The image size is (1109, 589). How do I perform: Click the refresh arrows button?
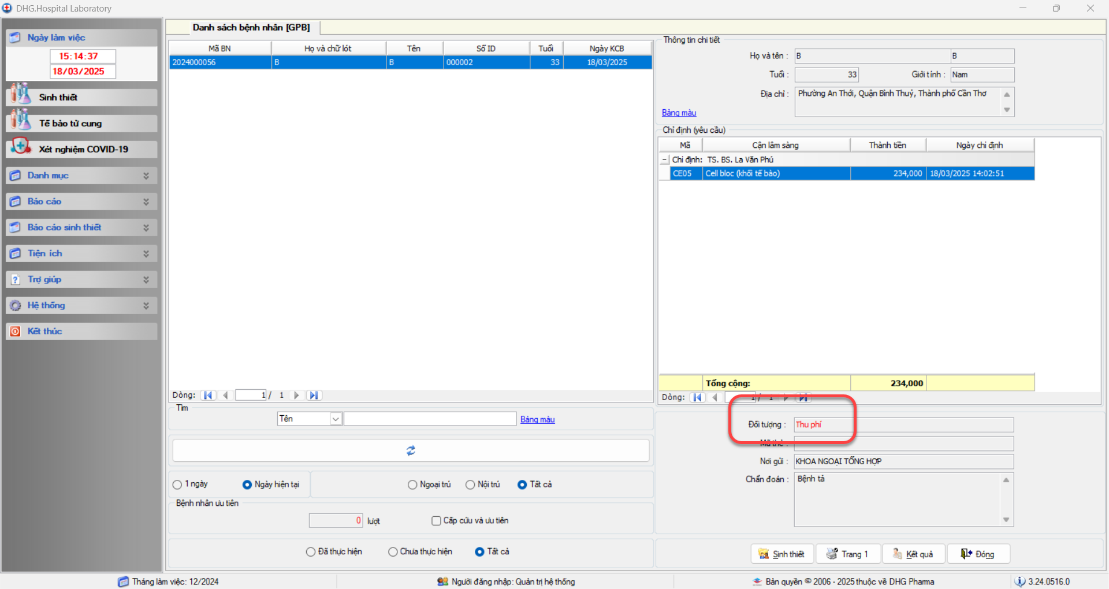411,450
